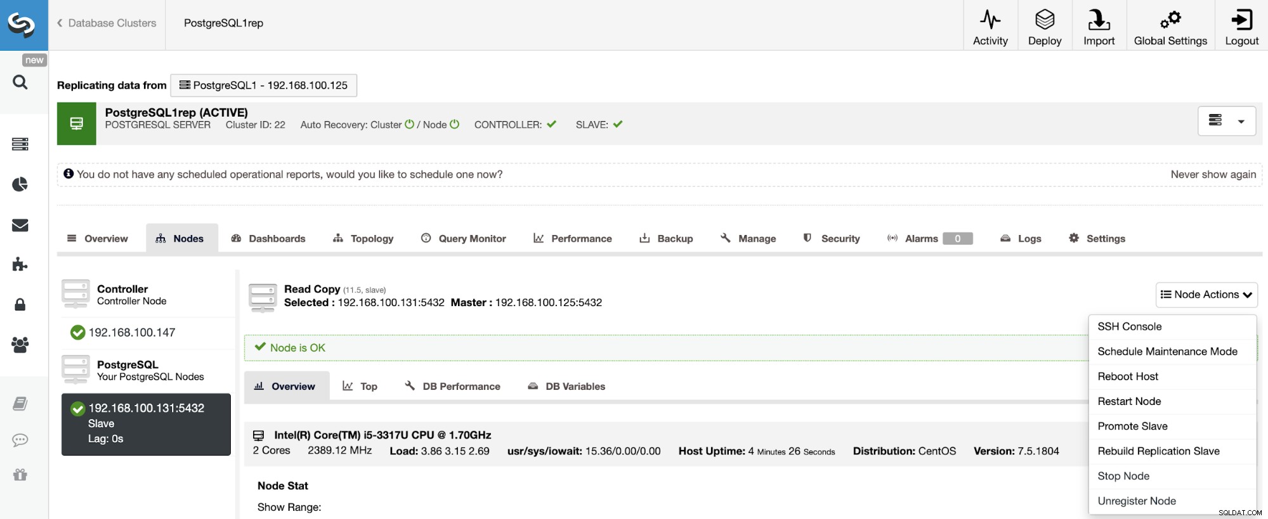Open the Backup tab
Screen dimensions: 1268x519
pyautogui.click(x=667, y=238)
